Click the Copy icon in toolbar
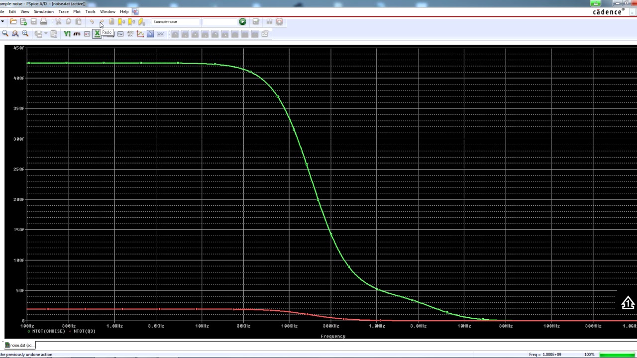The height and width of the screenshot is (358, 637). point(68,21)
